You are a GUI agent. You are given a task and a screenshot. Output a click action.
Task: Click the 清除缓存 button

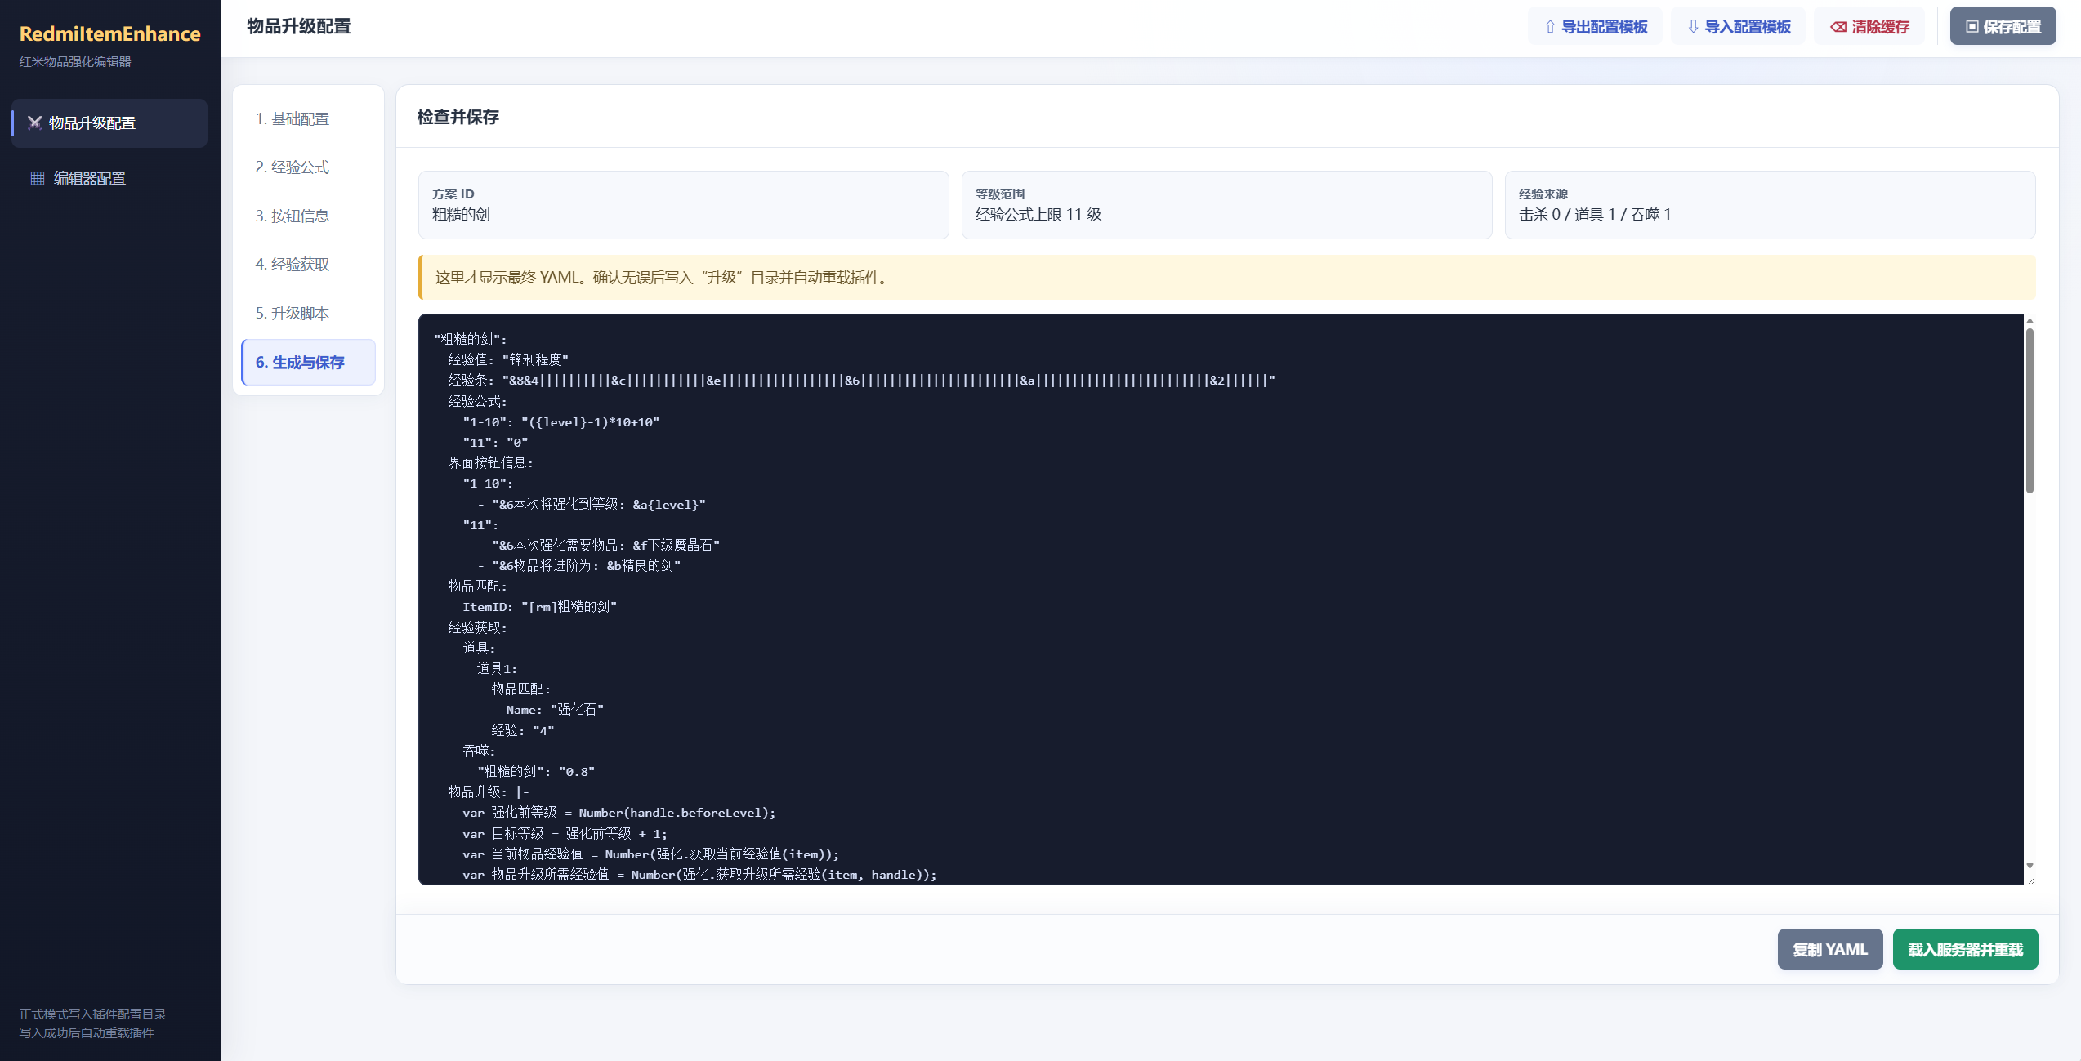point(1869,27)
